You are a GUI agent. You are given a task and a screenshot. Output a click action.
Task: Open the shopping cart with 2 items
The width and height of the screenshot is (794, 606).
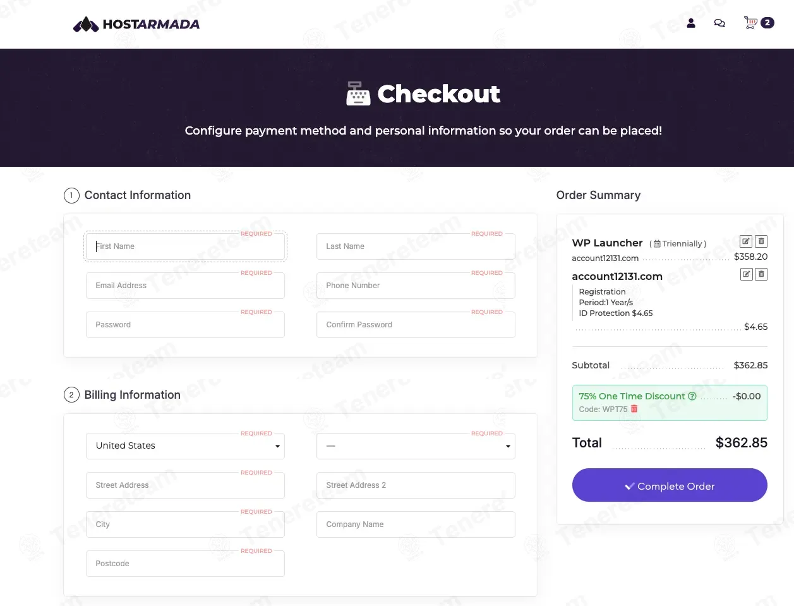[x=759, y=23]
